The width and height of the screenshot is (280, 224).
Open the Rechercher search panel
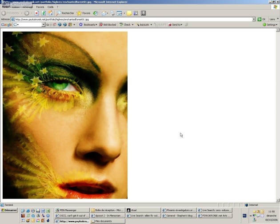pyautogui.click(x=65, y=13)
